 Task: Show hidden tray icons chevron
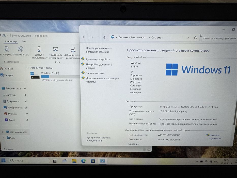(197, 162)
